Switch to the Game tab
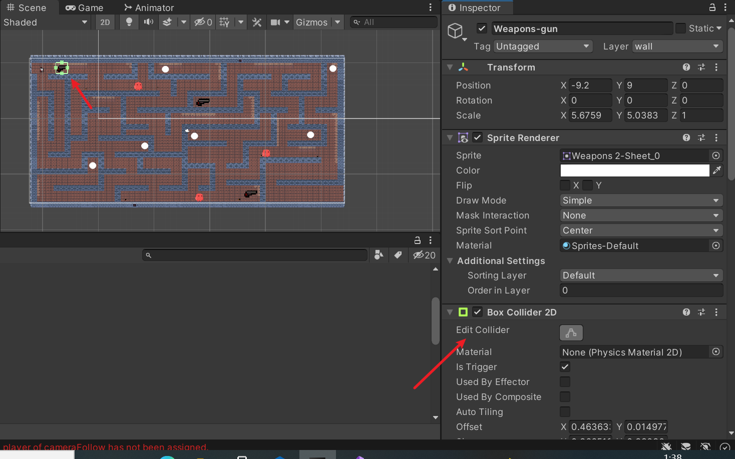 [84, 7]
